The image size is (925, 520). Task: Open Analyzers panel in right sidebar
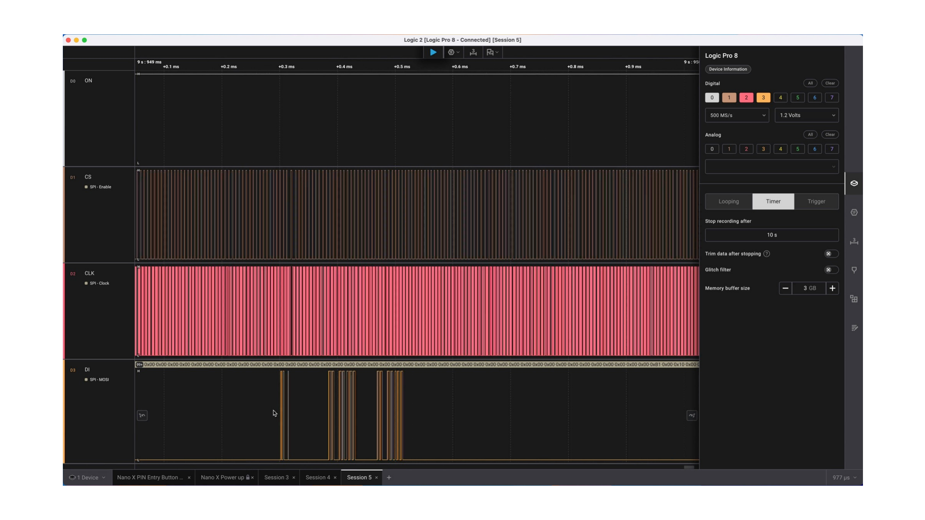(x=854, y=212)
